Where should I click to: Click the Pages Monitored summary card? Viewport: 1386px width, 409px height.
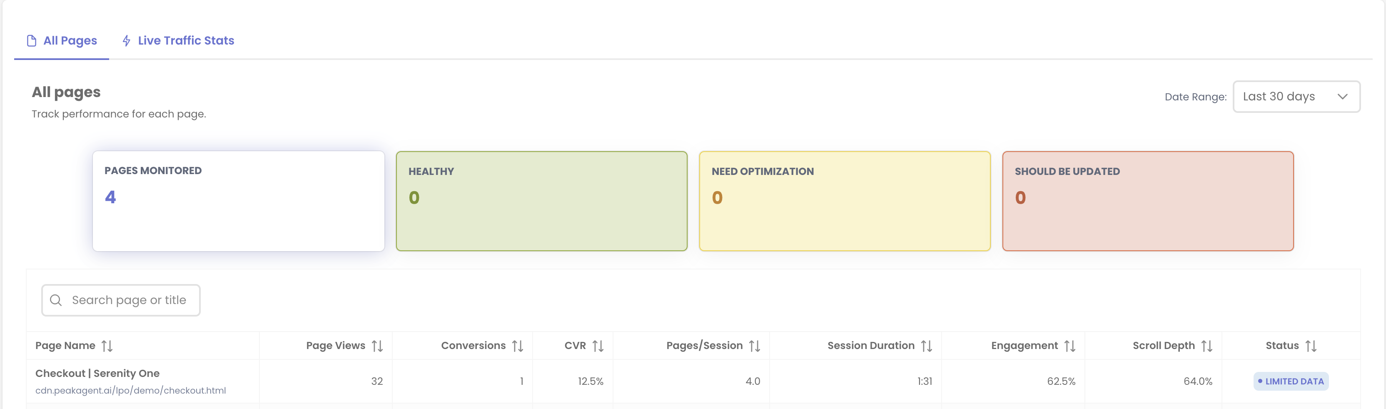click(x=238, y=201)
